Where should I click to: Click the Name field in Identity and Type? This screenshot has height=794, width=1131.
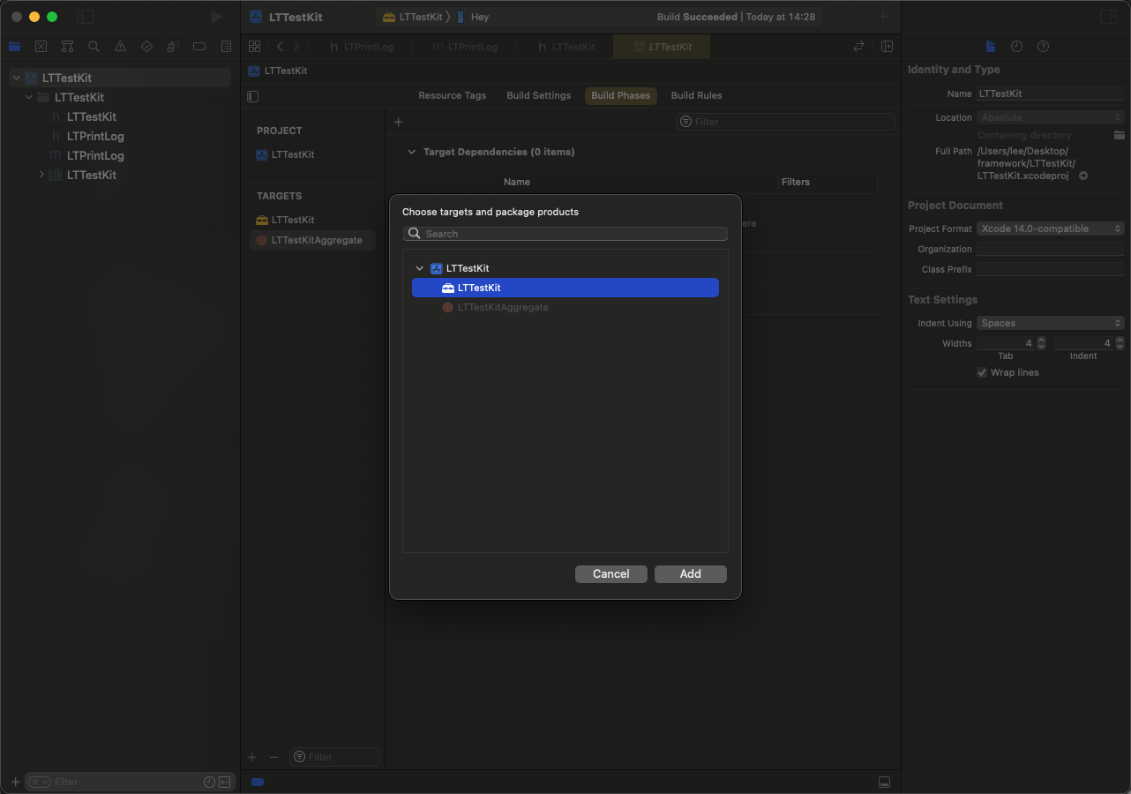[x=1051, y=94]
